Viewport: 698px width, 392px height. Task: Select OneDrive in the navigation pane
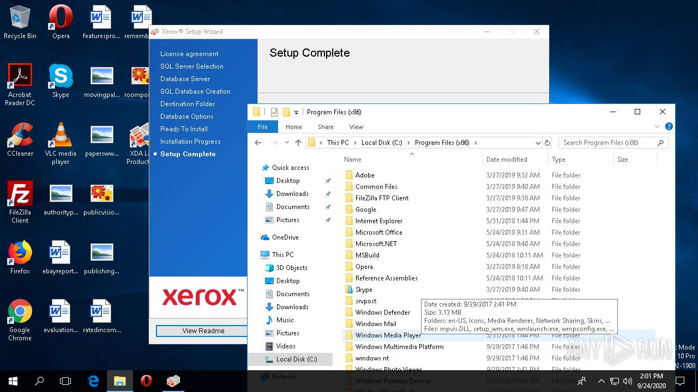(x=285, y=237)
